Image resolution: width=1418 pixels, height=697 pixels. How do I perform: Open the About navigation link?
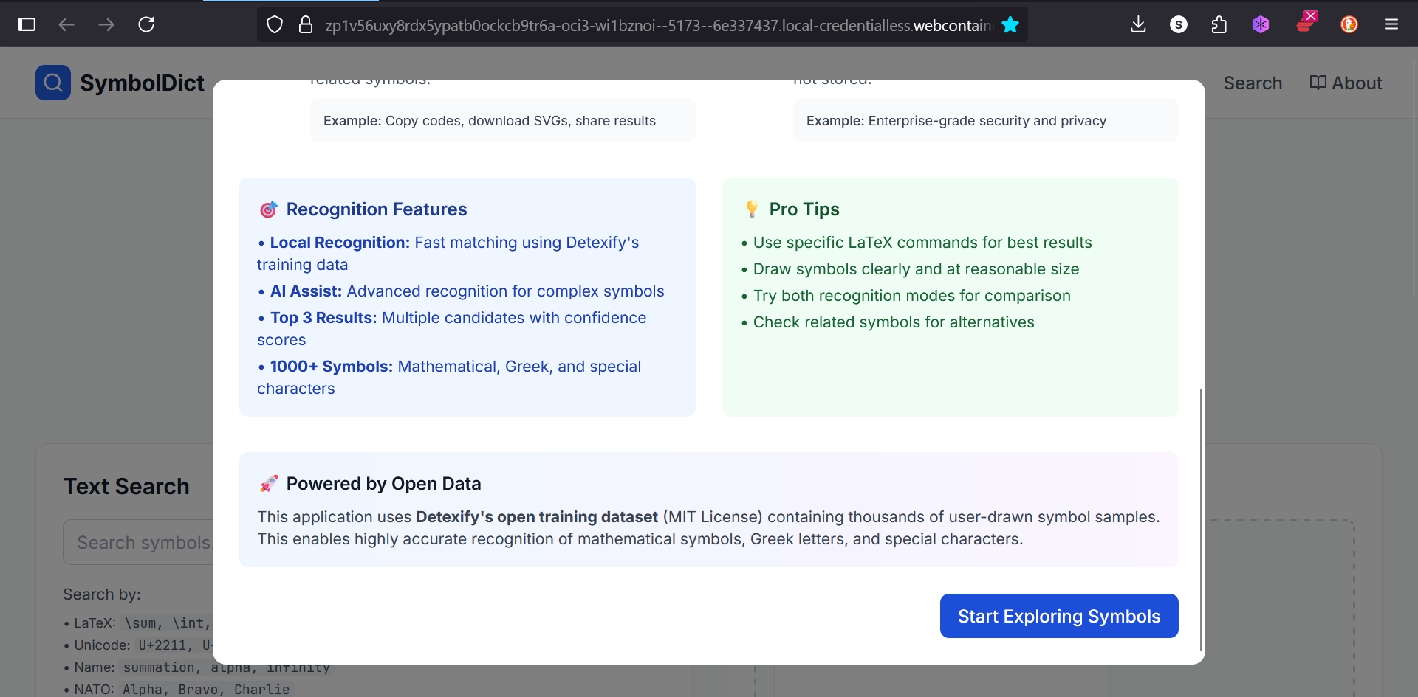pos(1346,83)
